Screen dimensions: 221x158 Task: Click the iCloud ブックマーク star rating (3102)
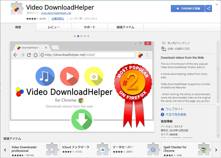pos(68,152)
